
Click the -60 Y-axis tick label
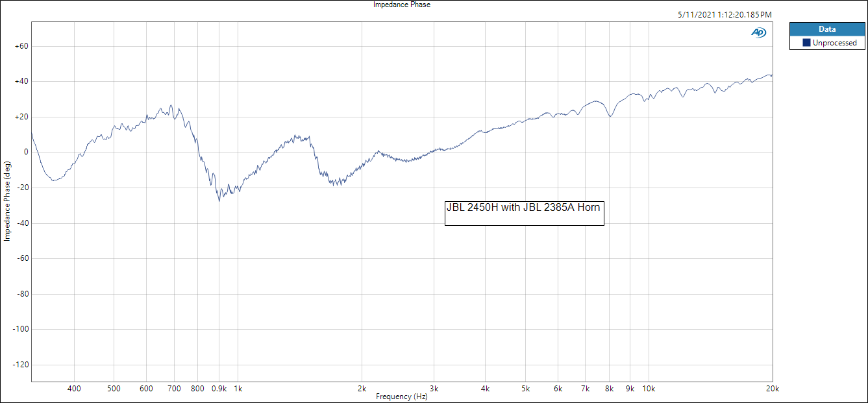point(21,258)
